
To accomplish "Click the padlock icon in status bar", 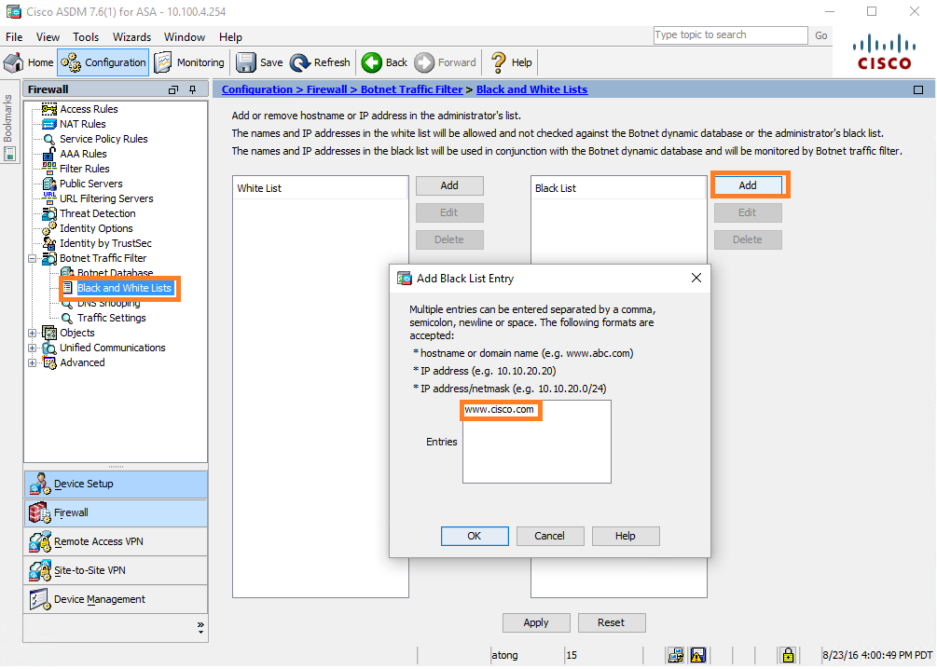I will coord(788,655).
